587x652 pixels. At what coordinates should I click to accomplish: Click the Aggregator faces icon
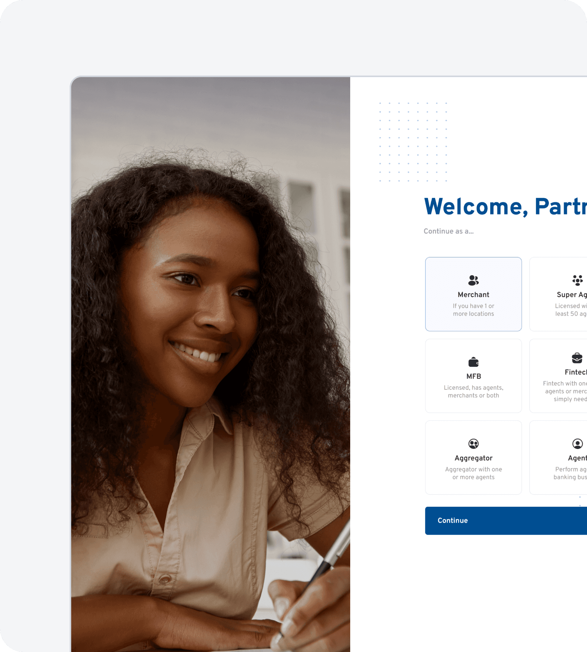(x=473, y=443)
